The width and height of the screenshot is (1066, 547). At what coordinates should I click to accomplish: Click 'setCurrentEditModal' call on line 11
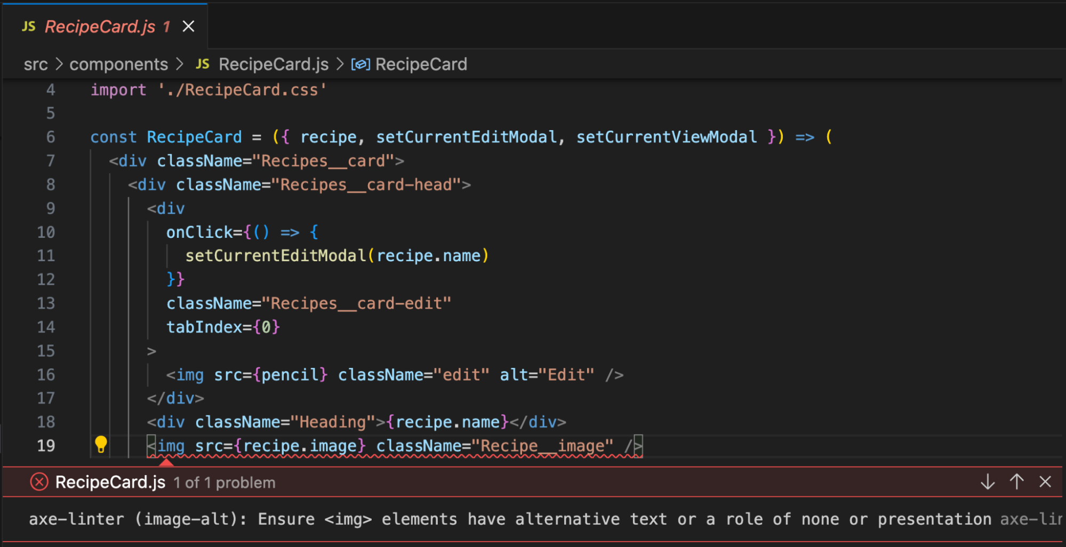tap(275, 255)
